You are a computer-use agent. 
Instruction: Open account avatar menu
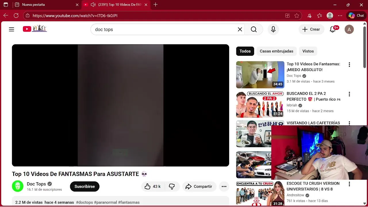[349, 29]
